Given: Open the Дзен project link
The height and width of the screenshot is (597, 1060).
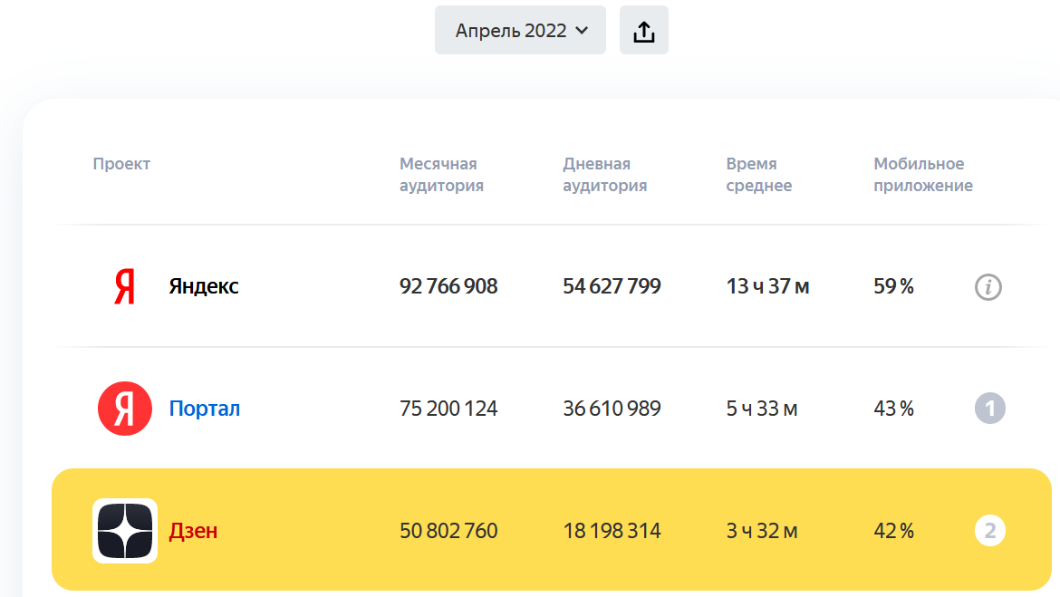Looking at the screenshot, I should 193,530.
